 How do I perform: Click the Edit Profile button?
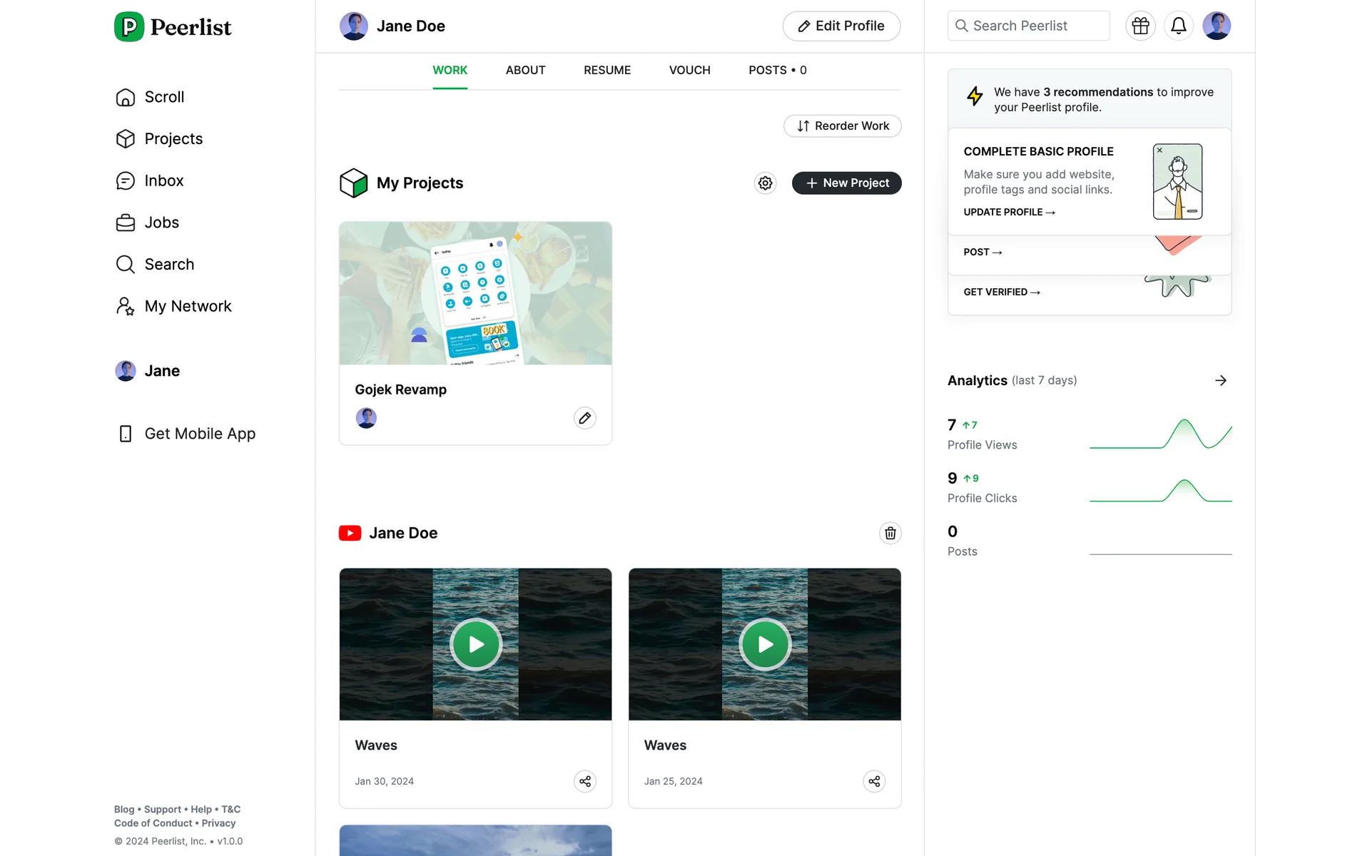pos(841,26)
